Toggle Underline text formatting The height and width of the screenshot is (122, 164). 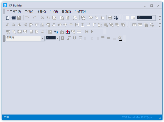[x=74, y=38]
